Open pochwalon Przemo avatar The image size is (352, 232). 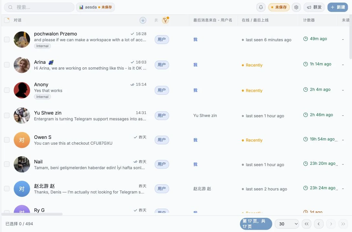click(x=22, y=39)
